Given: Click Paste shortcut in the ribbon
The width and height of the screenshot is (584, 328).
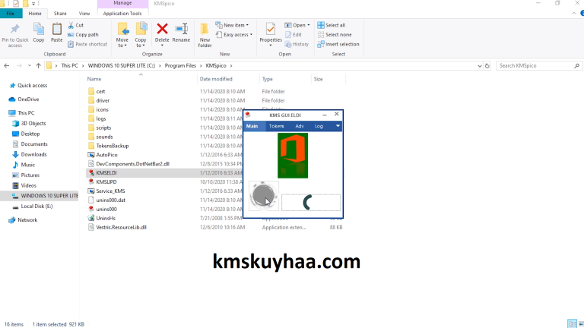Looking at the screenshot, I should click(x=87, y=44).
